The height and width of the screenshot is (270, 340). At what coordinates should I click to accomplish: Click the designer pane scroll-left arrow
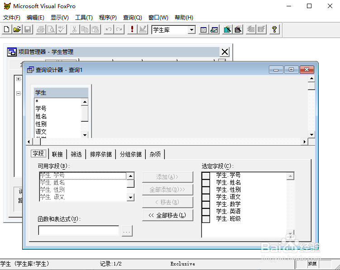click(29, 142)
